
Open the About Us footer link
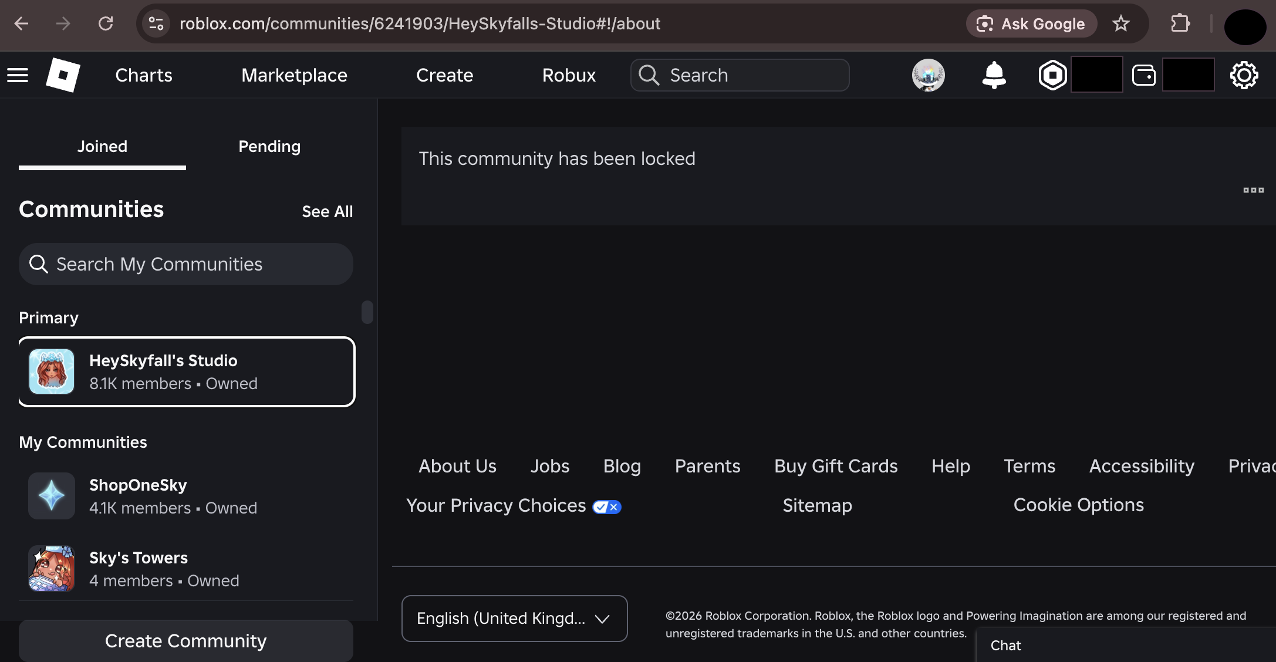(457, 466)
